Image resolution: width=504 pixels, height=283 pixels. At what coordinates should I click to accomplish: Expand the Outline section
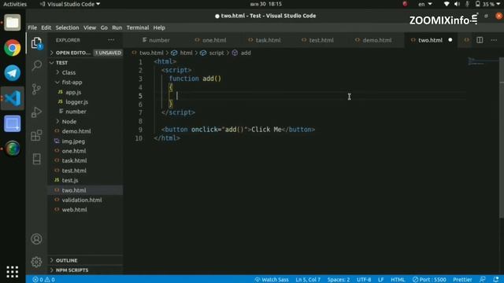pos(85,260)
